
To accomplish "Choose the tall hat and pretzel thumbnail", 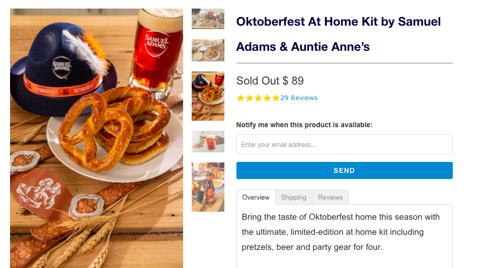I will (208, 96).
